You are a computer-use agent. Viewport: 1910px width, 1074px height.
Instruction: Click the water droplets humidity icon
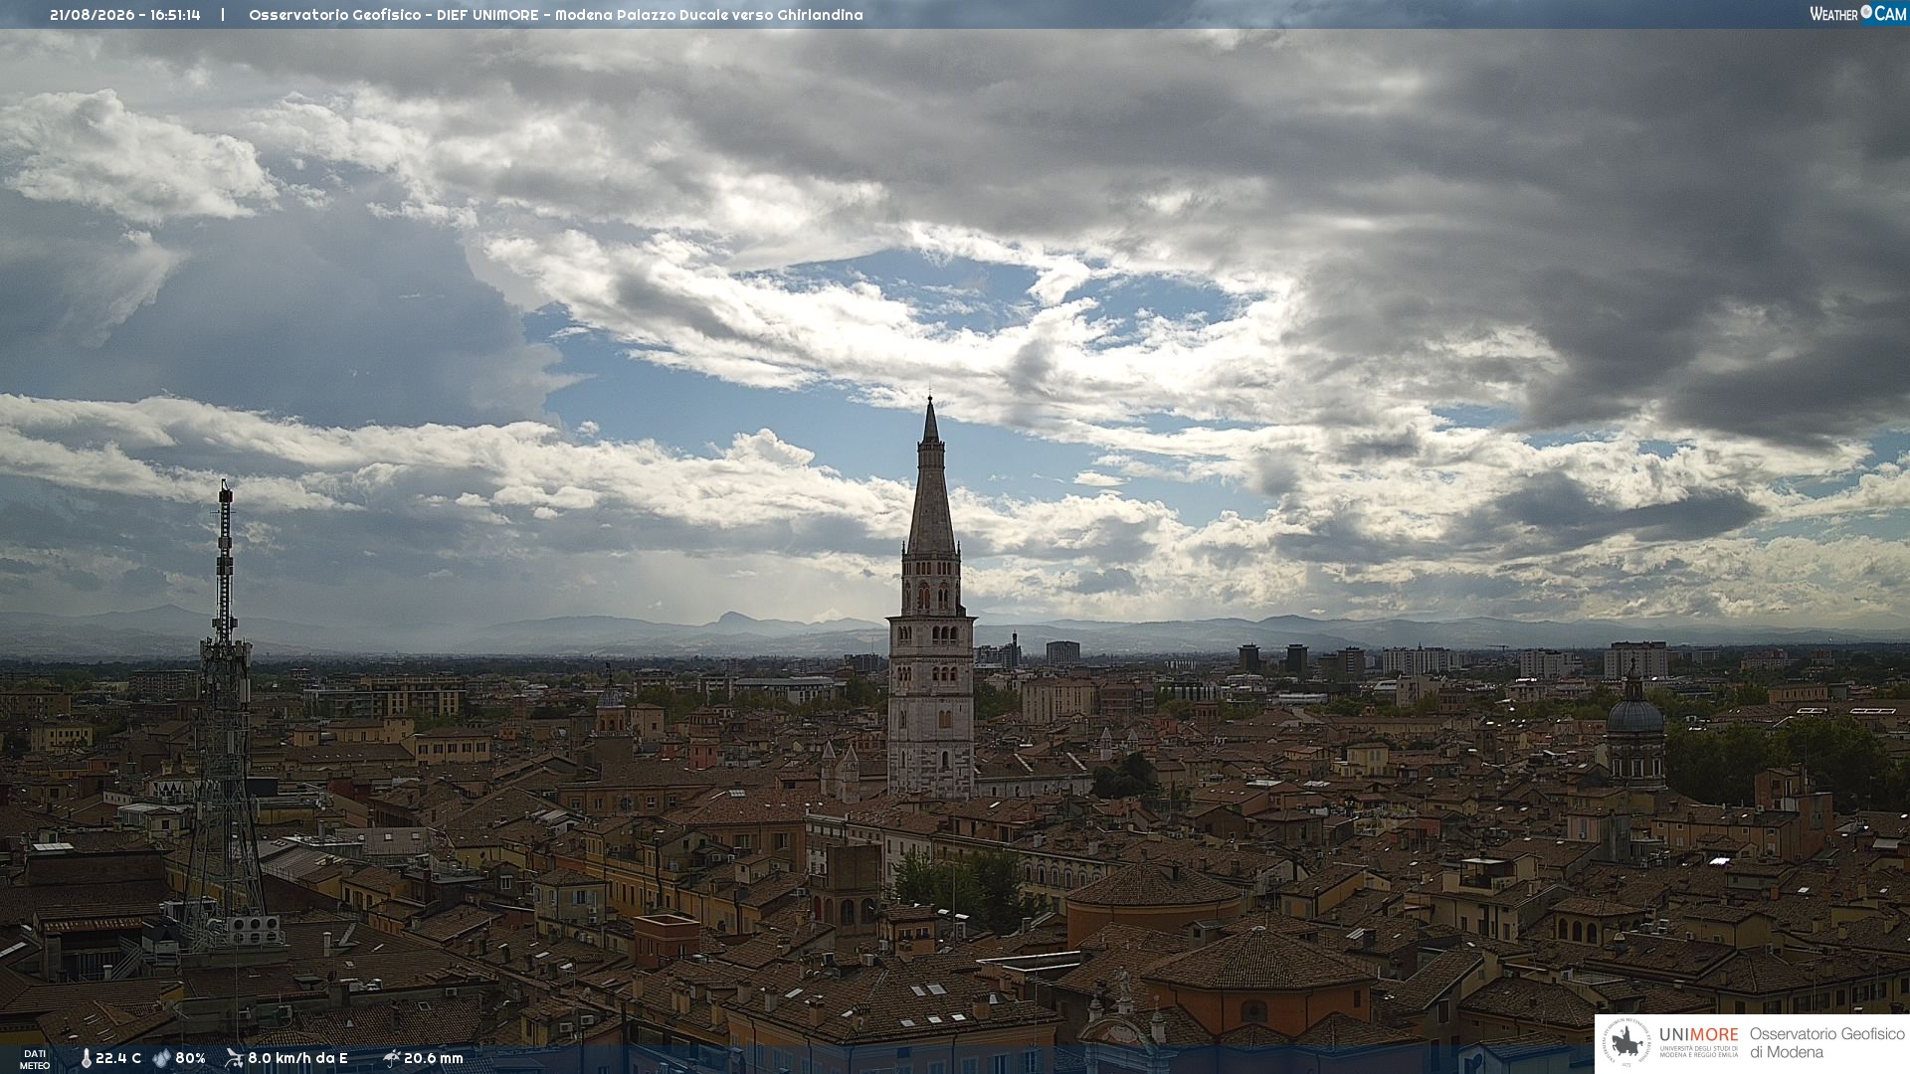(x=162, y=1058)
